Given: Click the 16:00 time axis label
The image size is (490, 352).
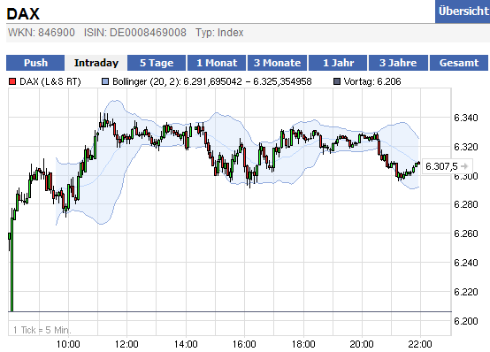Looking at the screenshot, I should click(244, 344).
